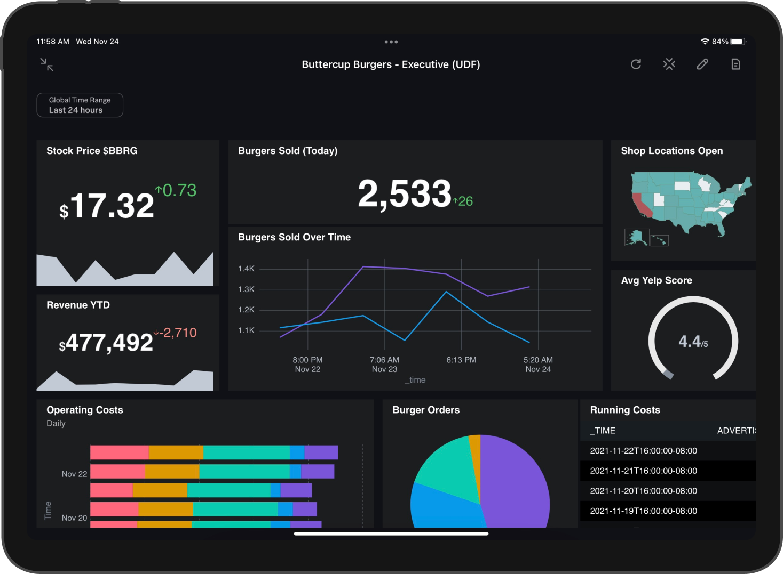Select the Running Costs panel title
Viewport: 783px width, 574px height.
pyautogui.click(x=625, y=410)
